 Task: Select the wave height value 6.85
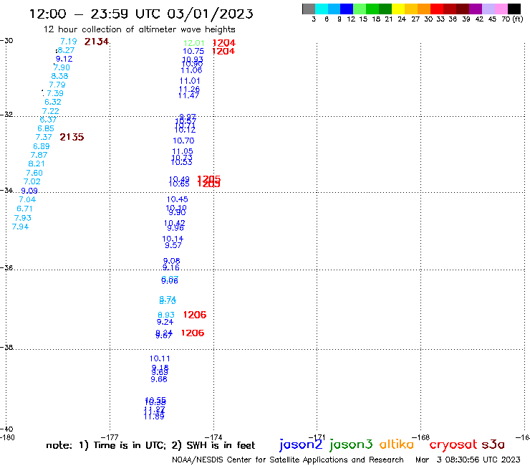coord(46,128)
